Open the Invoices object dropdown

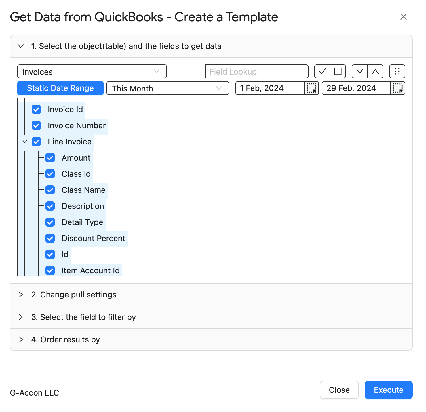[x=92, y=71]
